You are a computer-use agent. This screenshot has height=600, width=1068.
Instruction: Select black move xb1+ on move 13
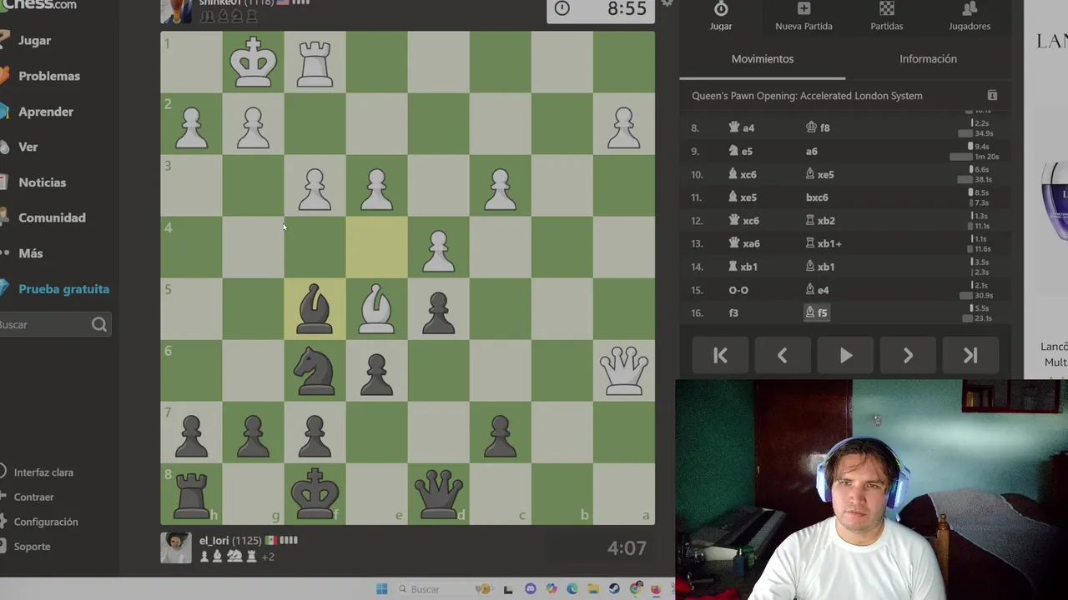pyautogui.click(x=824, y=243)
